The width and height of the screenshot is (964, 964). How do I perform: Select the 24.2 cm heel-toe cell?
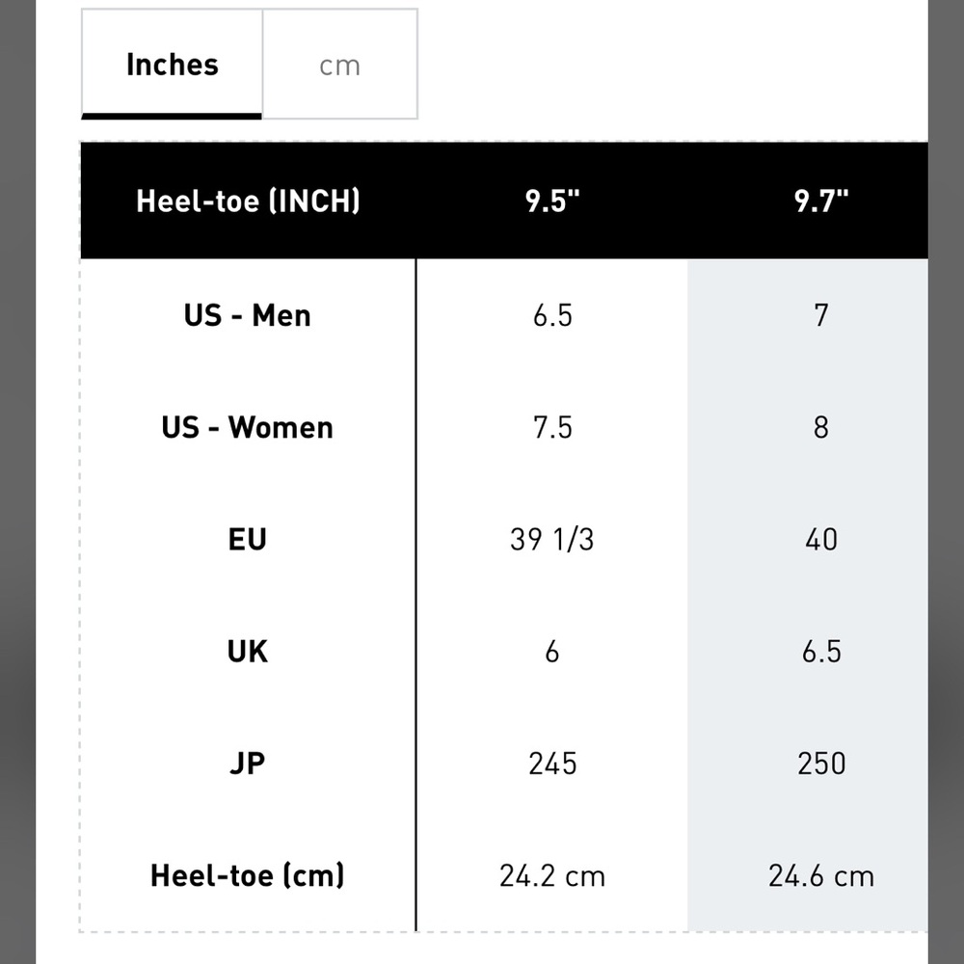point(552,875)
